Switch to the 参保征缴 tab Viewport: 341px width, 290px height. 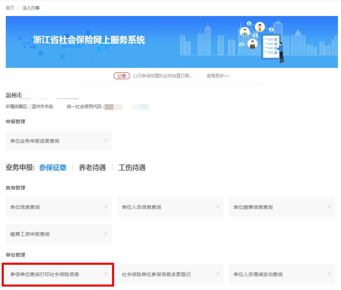[x=53, y=168]
